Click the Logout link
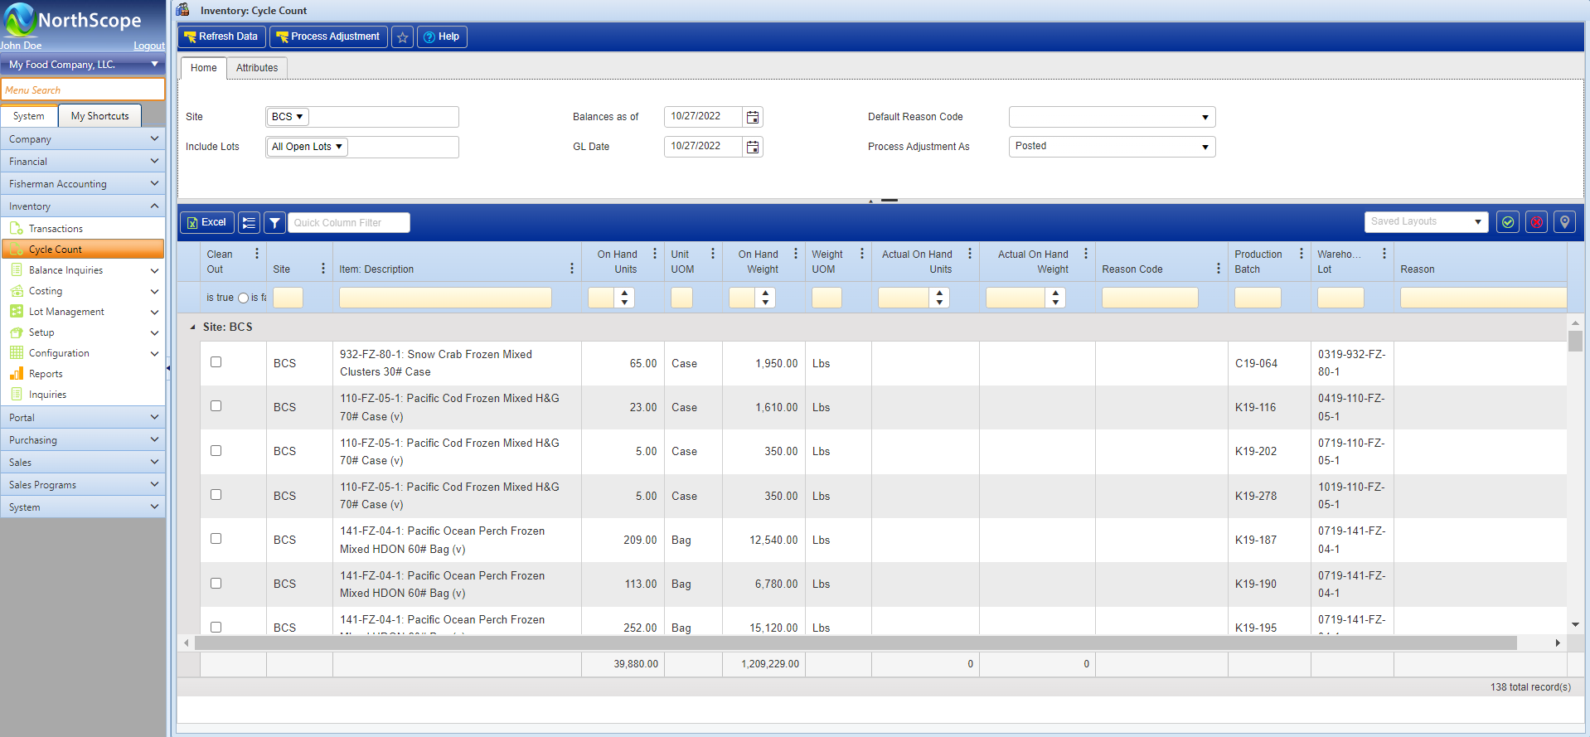This screenshot has width=1590, height=737. point(149,46)
